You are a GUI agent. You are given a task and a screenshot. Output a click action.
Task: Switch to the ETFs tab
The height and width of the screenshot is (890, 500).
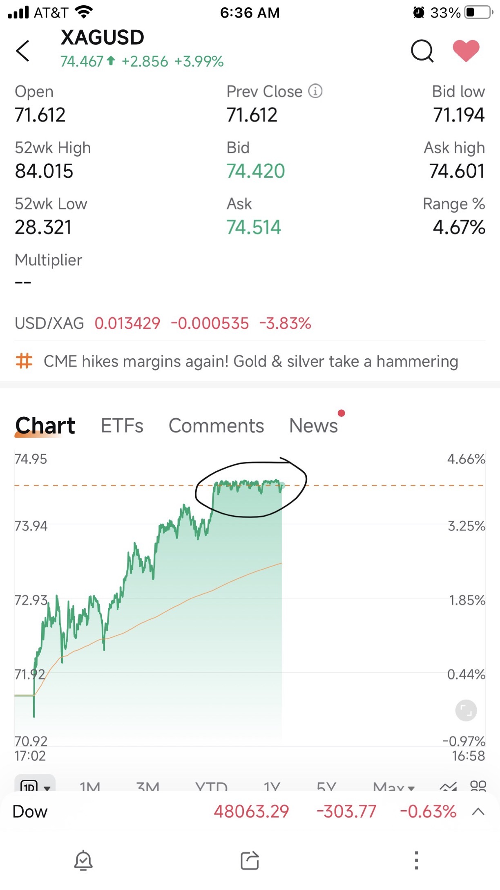(122, 425)
